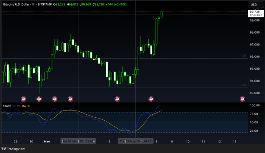The image size is (265, 153).
Task: Click the low value L99,260
Action: click(85, 4)
